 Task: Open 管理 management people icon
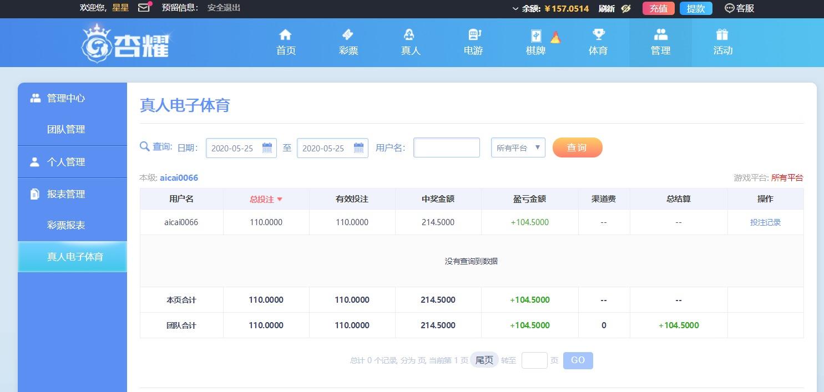click(x=660, y=35)
